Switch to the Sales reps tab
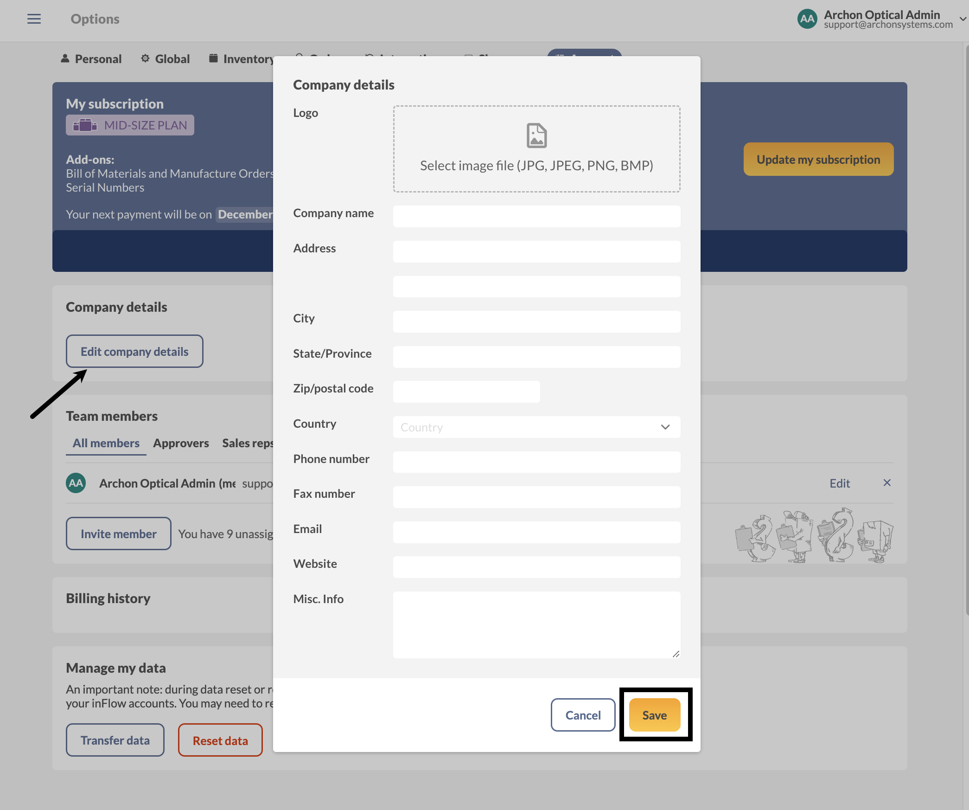Viewport: 969px width, 810px height. tap(248, 443)
